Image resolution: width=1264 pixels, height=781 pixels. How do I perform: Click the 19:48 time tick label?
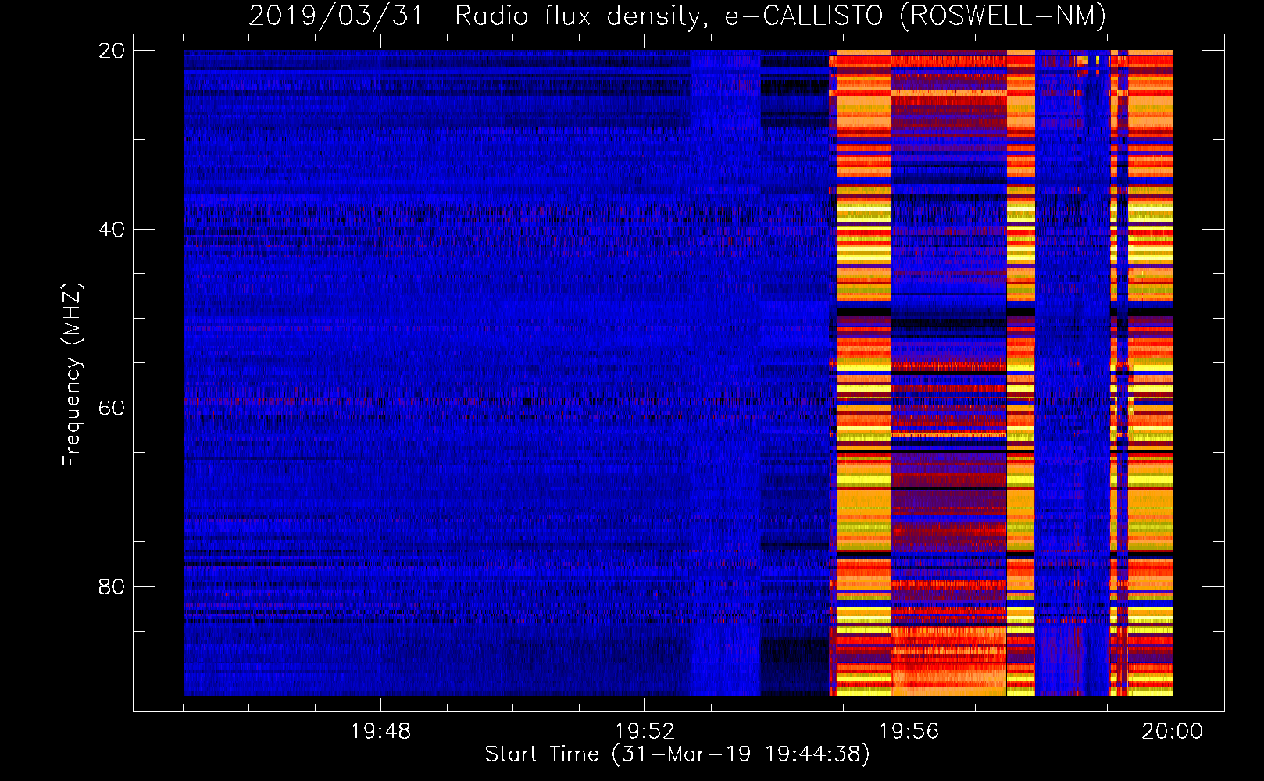click(380, 732)
